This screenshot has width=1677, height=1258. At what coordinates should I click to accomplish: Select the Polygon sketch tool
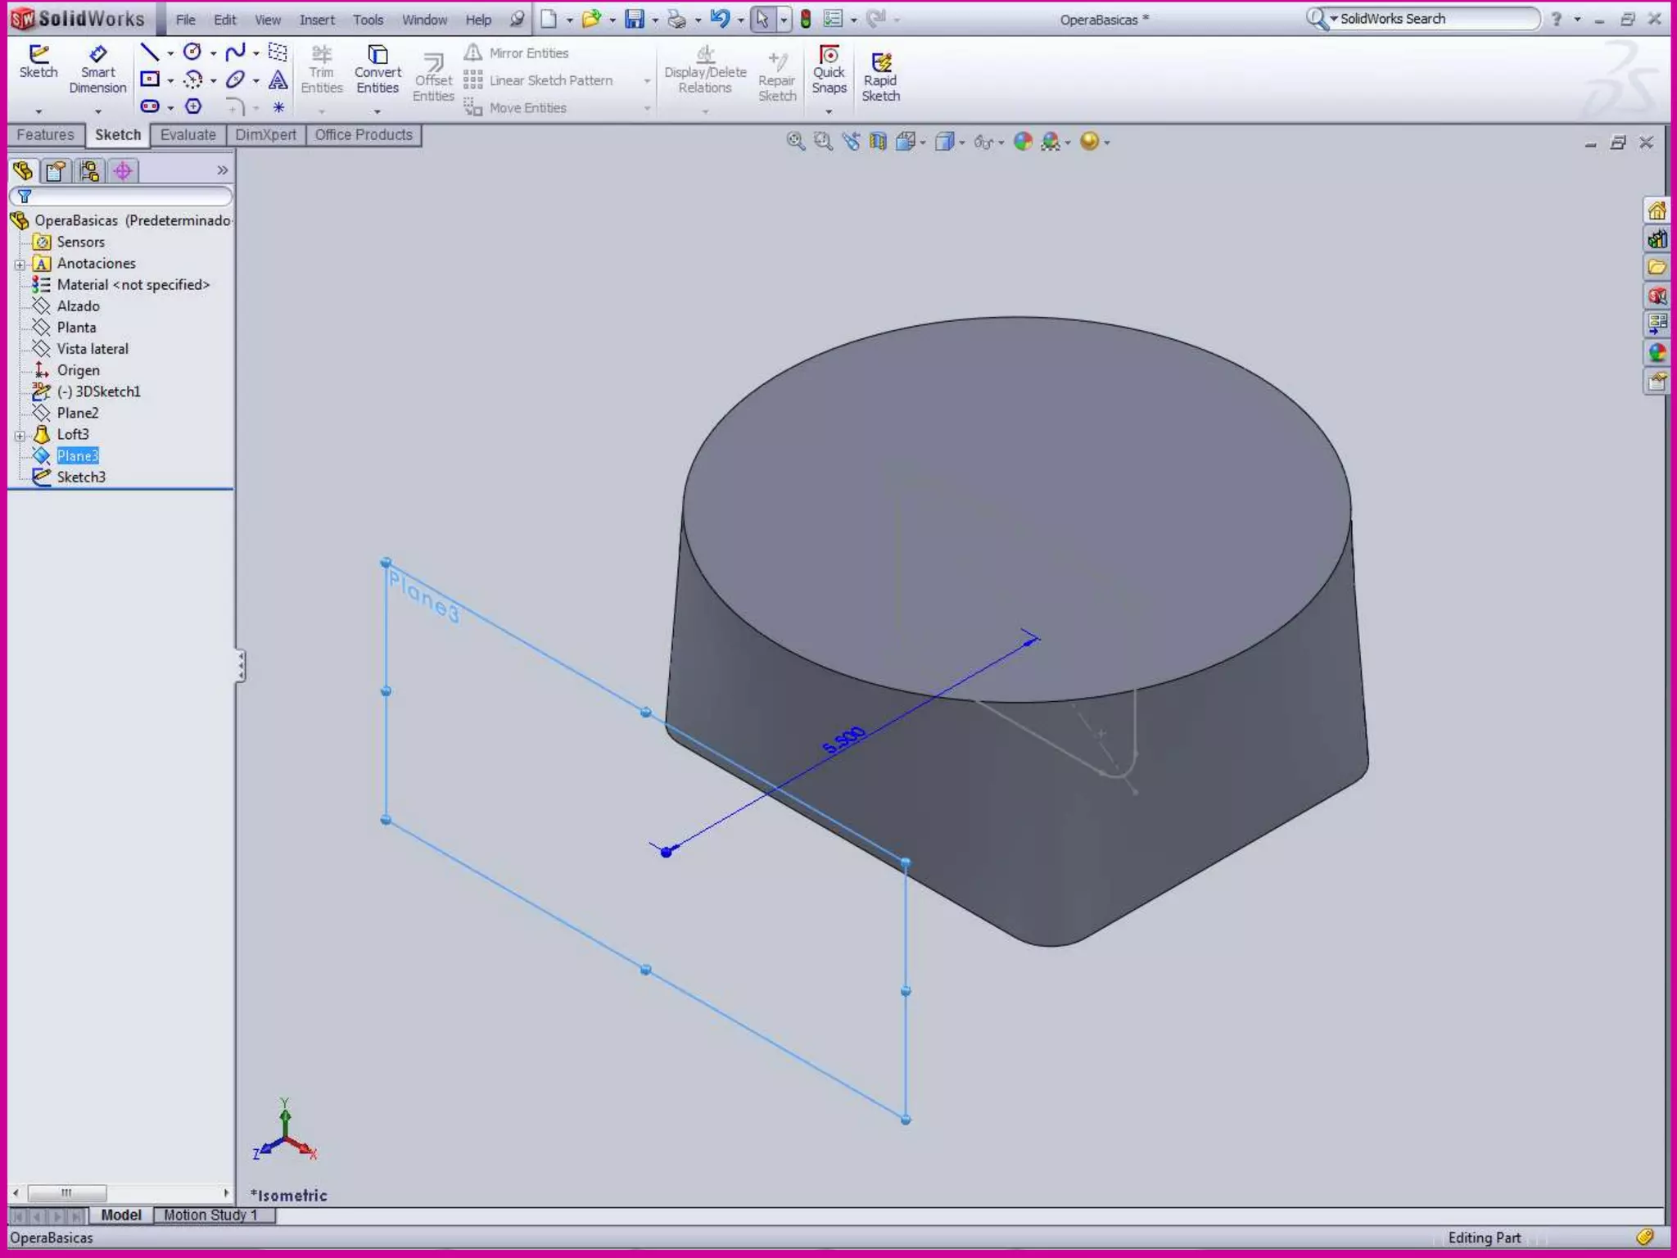point(193,106)
